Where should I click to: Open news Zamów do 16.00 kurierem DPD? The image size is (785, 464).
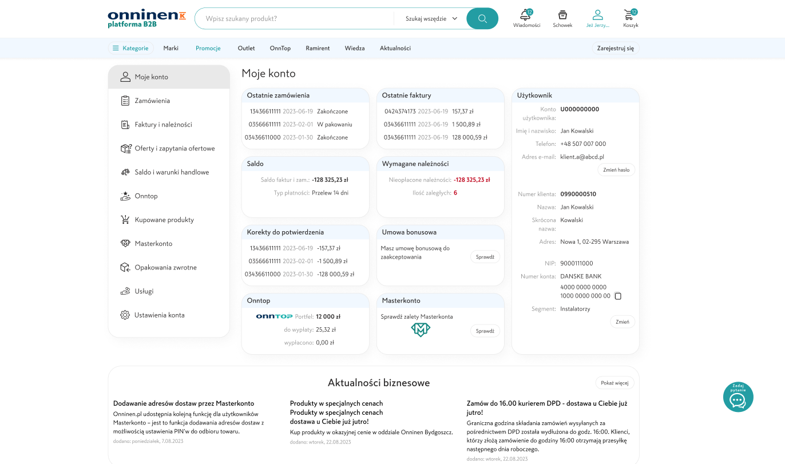point(547,407)
